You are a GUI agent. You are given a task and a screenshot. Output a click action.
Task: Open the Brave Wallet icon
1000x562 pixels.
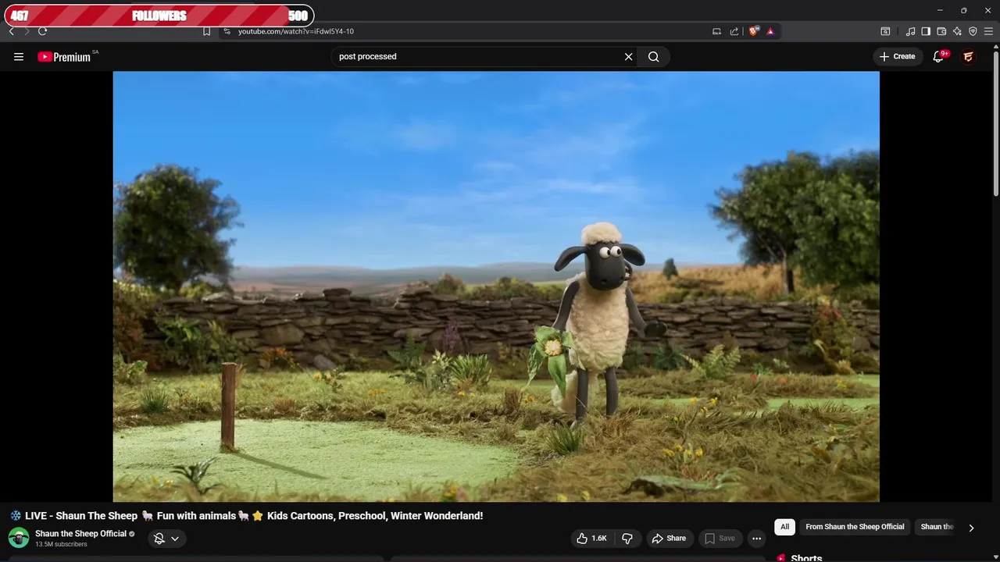(941, 31)
